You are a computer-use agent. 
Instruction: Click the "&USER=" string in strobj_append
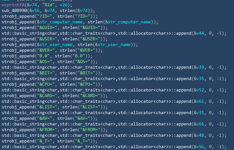click(x=47, y=39)
